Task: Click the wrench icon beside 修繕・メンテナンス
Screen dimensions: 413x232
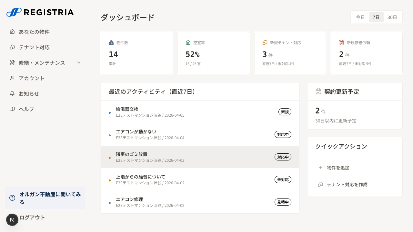Action: (x=12, y=63)
